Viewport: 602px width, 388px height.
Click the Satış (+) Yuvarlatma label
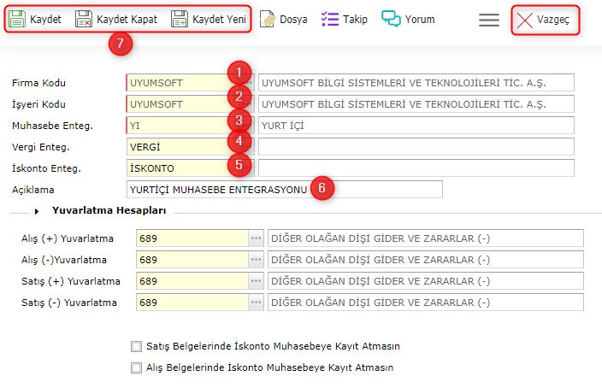[x=71, y=282]
